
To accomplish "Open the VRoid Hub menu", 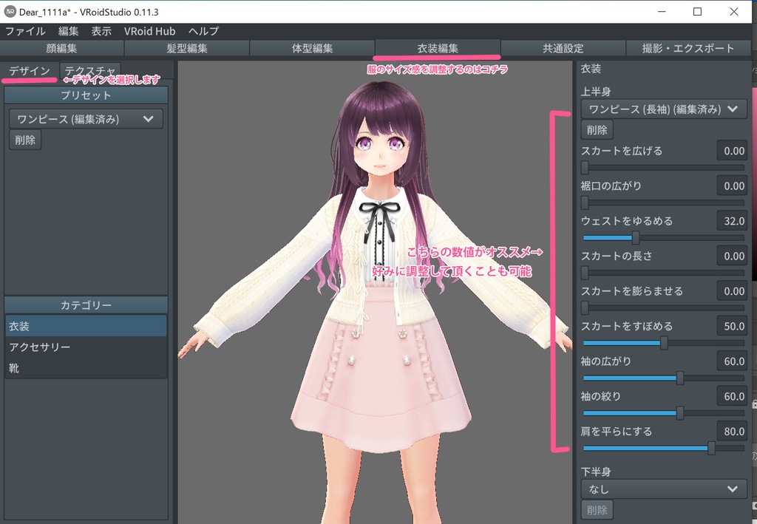I will tap(149, 31).
